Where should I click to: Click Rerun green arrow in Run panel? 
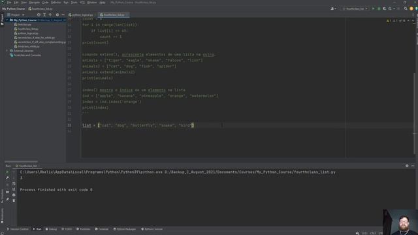tap(7, 172)
